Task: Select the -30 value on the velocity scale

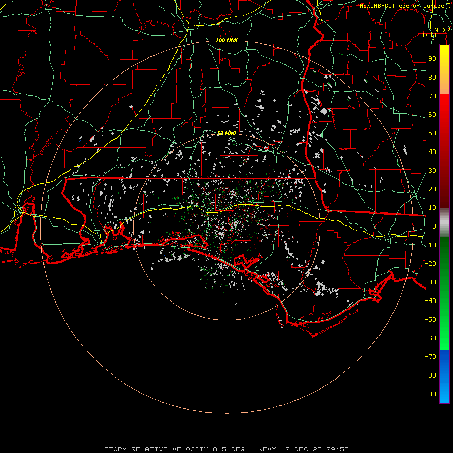Action: coord(430,282)
